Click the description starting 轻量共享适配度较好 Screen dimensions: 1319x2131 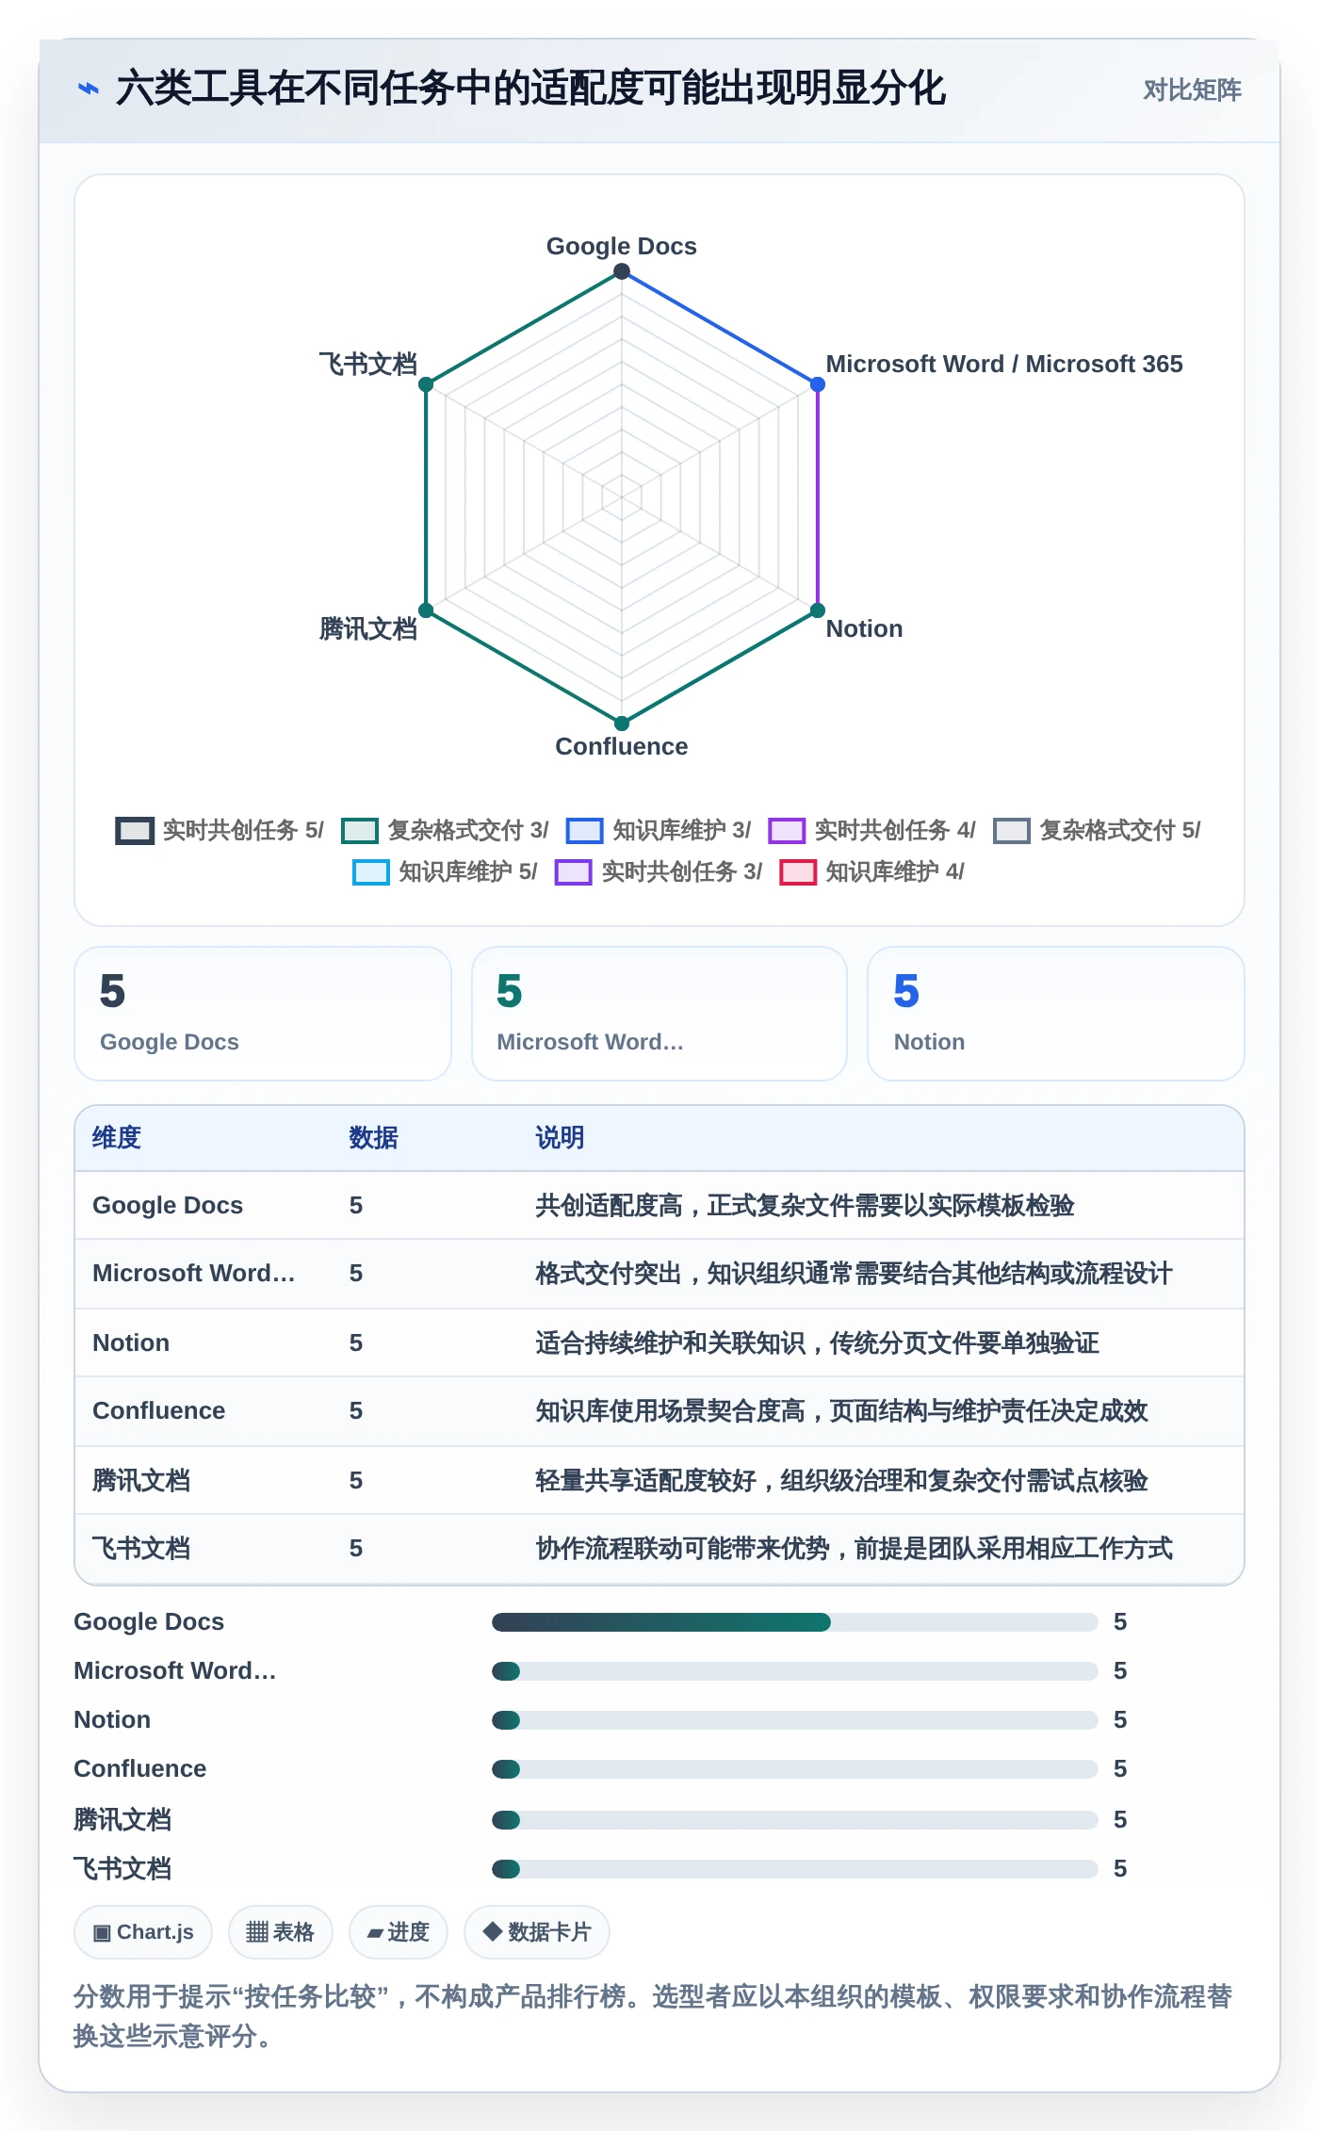tap(842, 1480)
